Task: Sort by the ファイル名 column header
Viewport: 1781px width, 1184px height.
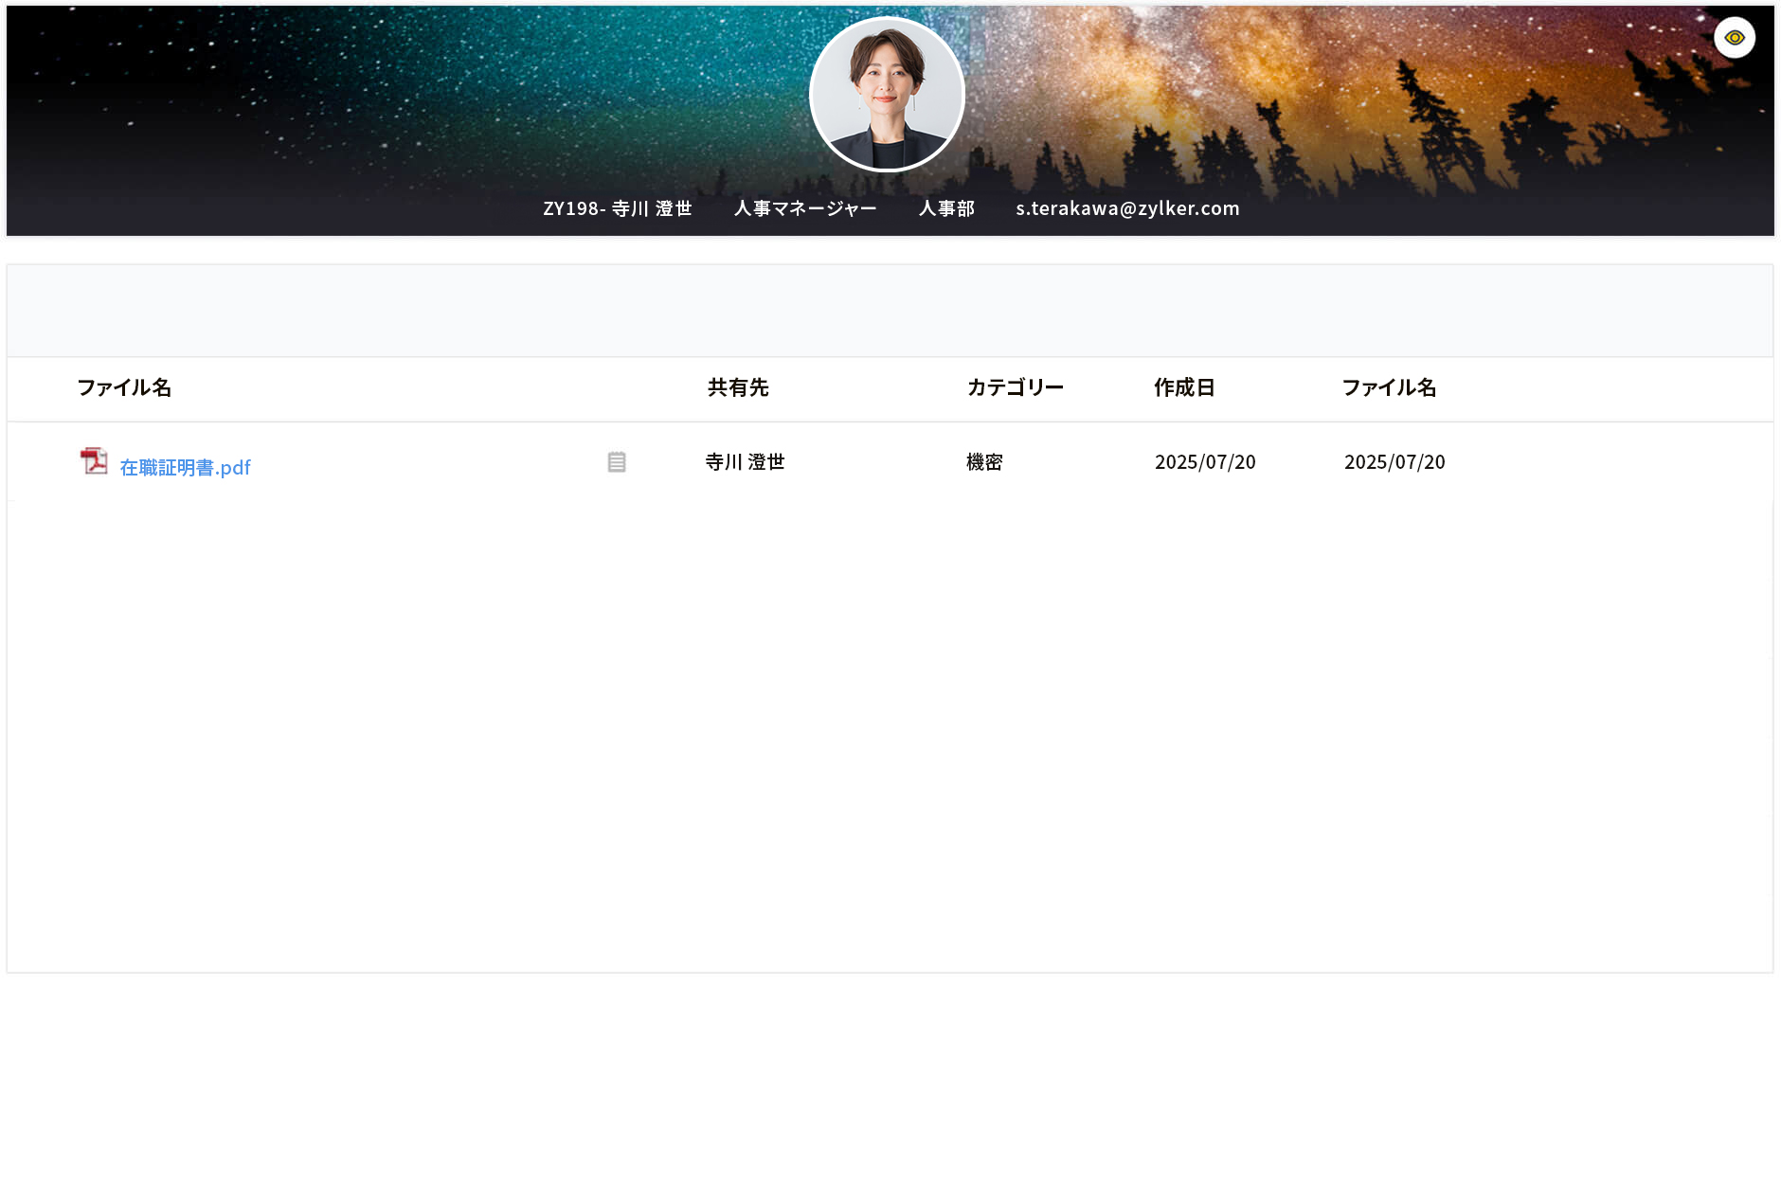Action: coord(124,387)
